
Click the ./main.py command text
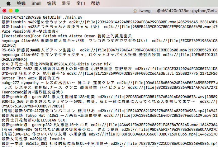[x=73, y=17]
